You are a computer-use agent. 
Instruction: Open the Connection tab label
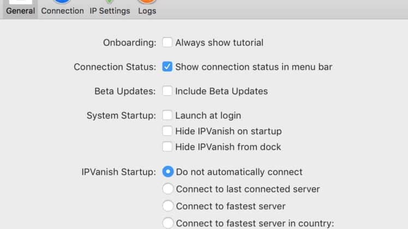(x=62, y=11)
